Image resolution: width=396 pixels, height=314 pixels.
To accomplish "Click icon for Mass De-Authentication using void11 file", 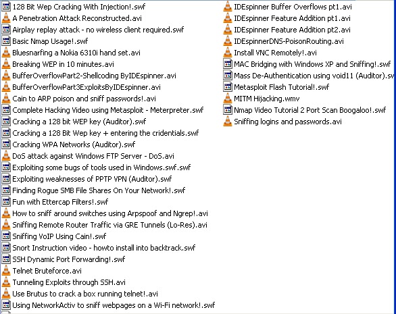I will click(x=228, y=76).
